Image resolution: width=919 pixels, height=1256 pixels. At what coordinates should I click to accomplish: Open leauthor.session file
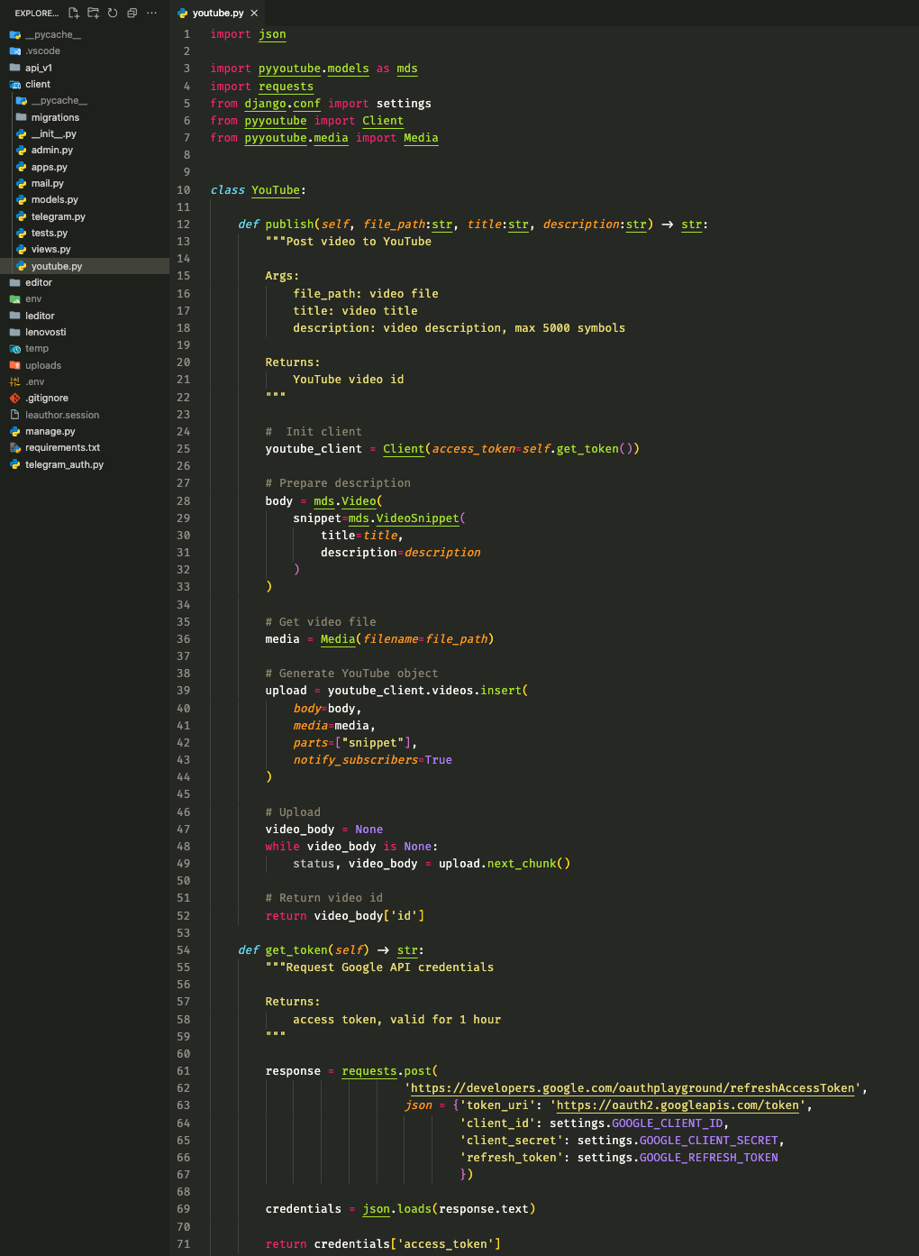[85, 415]
